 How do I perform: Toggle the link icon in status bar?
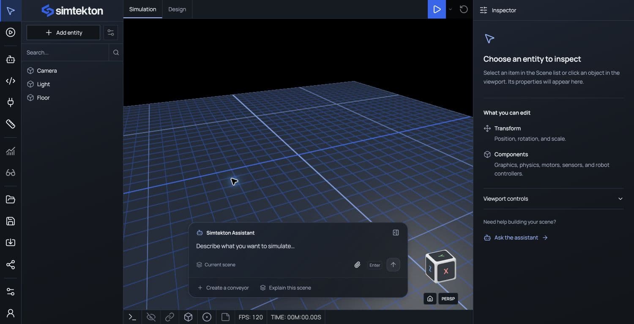pos(169,317)
